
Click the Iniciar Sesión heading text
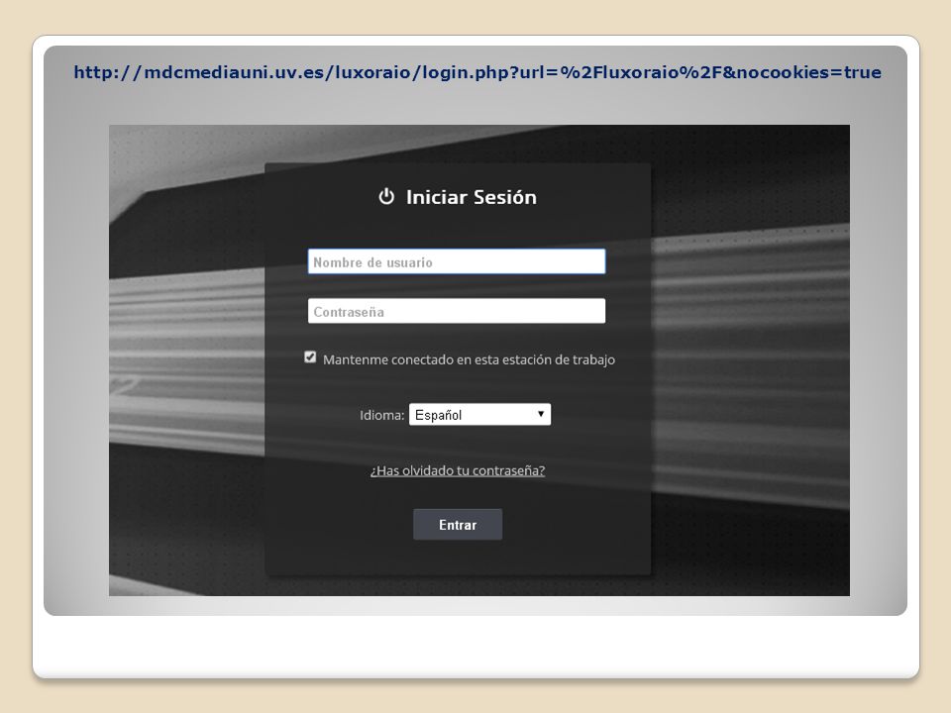coord(472,197)
